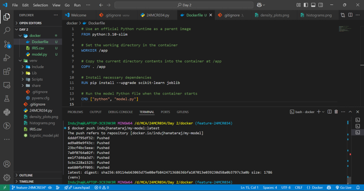Split the terminal panel
The width and height of the screenshot is (364, 191).
(330, 112)
